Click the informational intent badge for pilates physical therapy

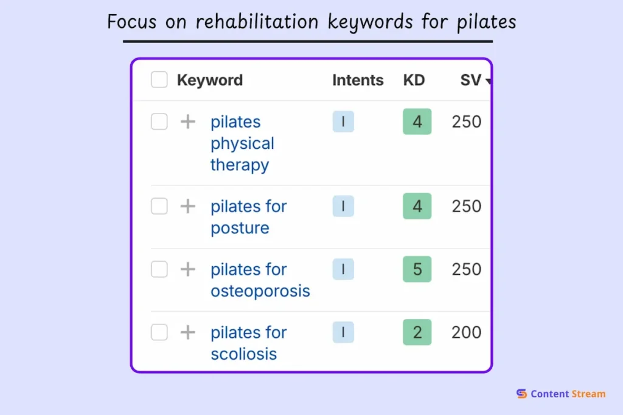click(343, 122)
